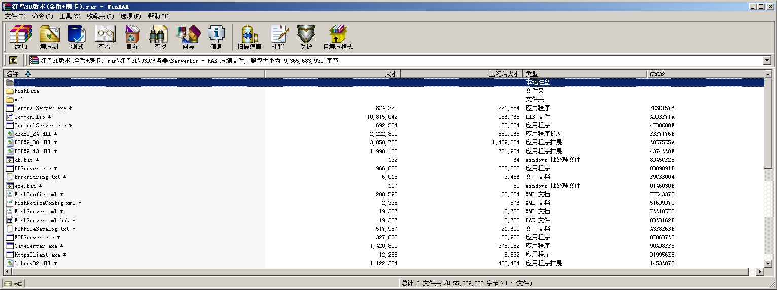
Task: Expand the archive path dropdown arrow
Action: pos(767,61)
